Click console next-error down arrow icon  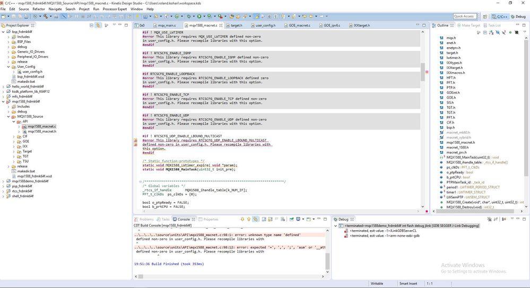[x=242, y=219]
